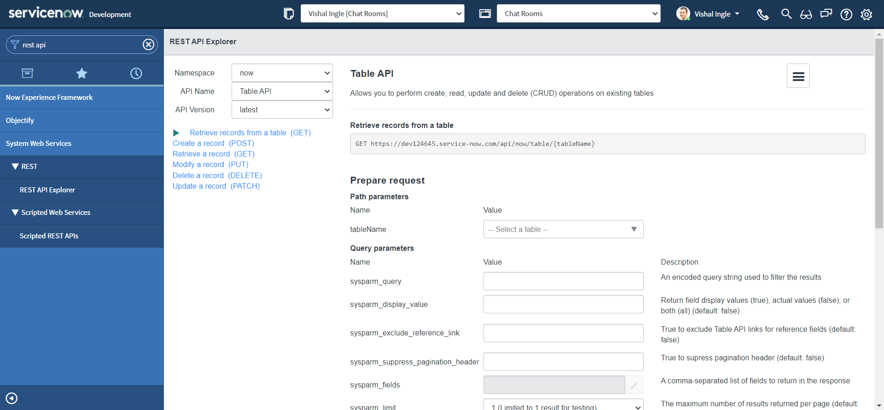Open the API Name dropdown
The width and height of the screenshot is (884, 410).
click(282, 91)
